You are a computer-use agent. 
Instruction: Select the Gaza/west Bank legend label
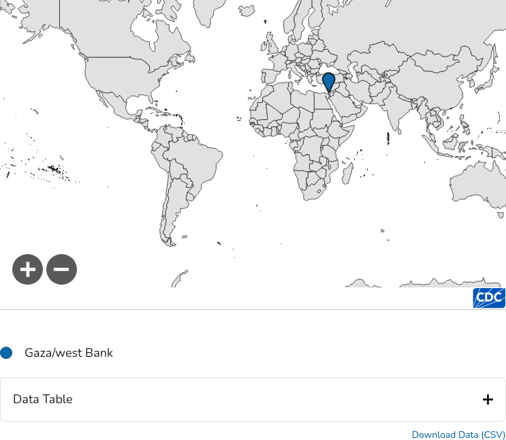click(69, 353)
